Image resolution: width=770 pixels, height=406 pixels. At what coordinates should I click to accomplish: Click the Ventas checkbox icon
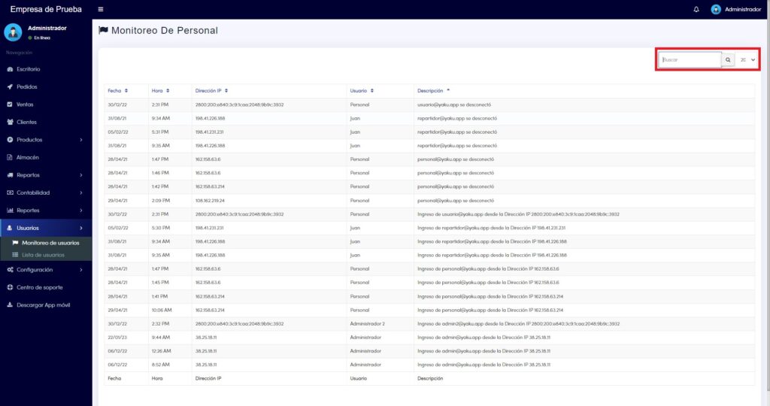pos(10,105)
